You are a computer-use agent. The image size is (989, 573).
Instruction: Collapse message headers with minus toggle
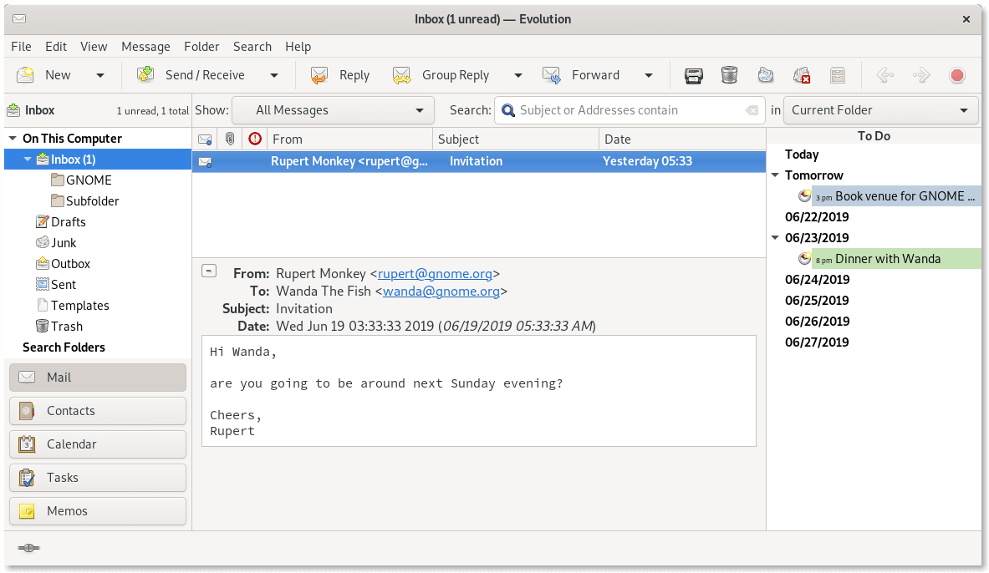(x=209, y=271)
